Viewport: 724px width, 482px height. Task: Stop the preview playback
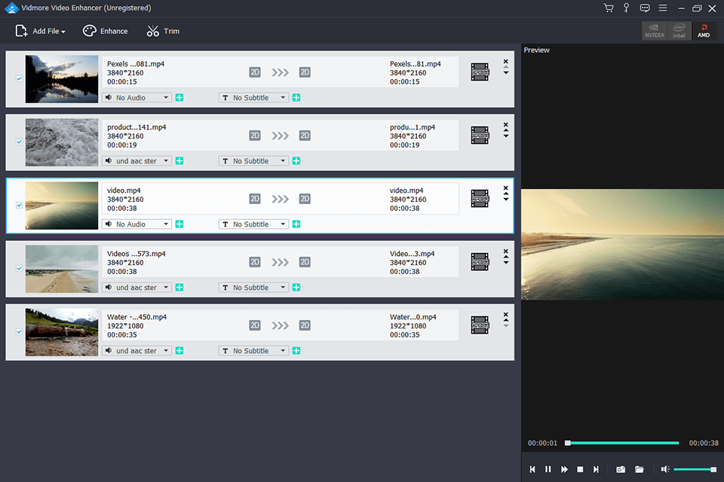(580, 469)
